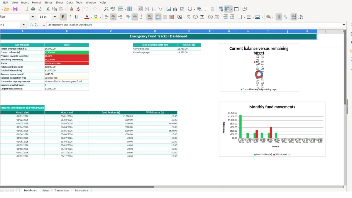Viewport: 352px width, 198px height.
Task: Apply the red font color swatch
Action: tap(87, 17)
